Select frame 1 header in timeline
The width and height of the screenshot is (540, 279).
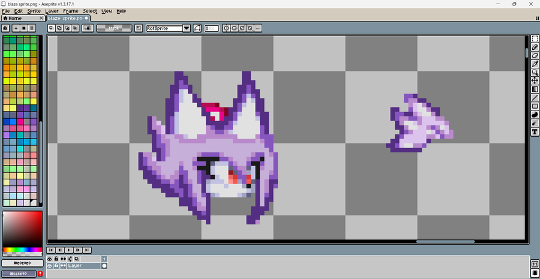(x=104, y=259)
